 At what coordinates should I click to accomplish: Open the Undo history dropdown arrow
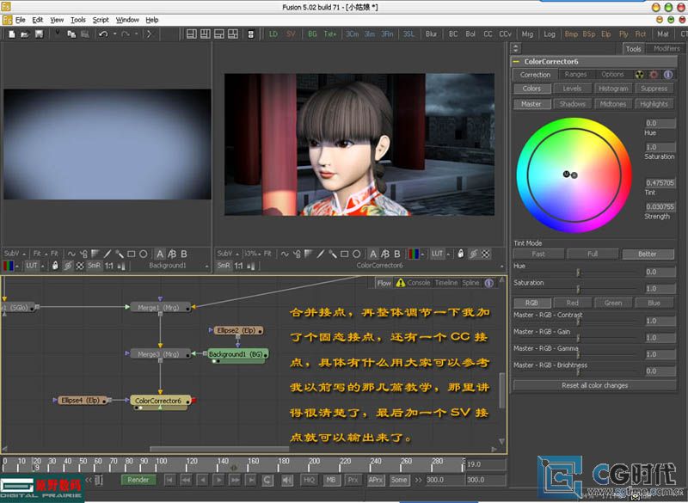coord(114,34)
